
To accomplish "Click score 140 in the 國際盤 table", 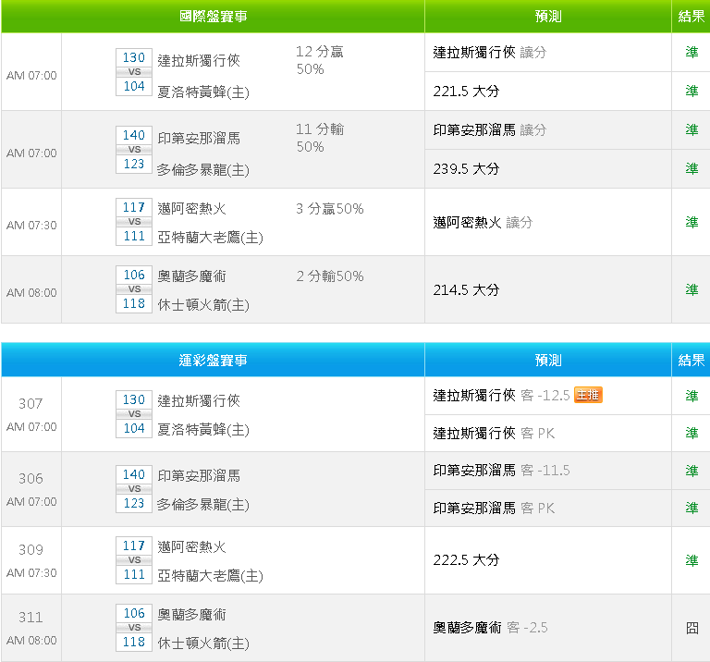I will point(134,135).
